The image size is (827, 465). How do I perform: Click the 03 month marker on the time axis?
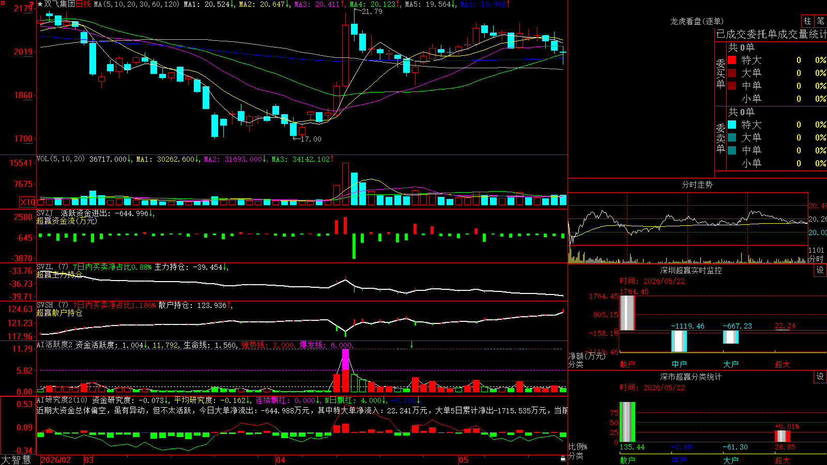[x=89, y=460]
